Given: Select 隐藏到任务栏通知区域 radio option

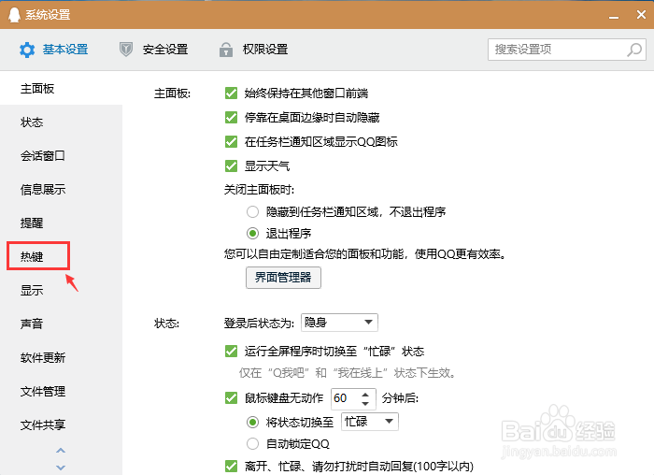Looking at the screenshot, I should click(252, 211).
